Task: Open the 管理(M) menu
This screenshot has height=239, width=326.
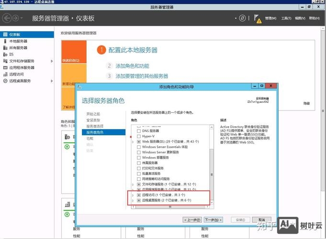Action: pos(270,18)
